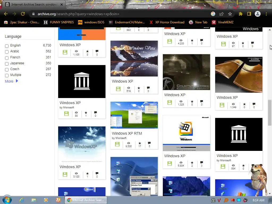
Task: Open Windows XP title under Vista thumbnail
Action: pyautogui.click(x=122, y=81)
